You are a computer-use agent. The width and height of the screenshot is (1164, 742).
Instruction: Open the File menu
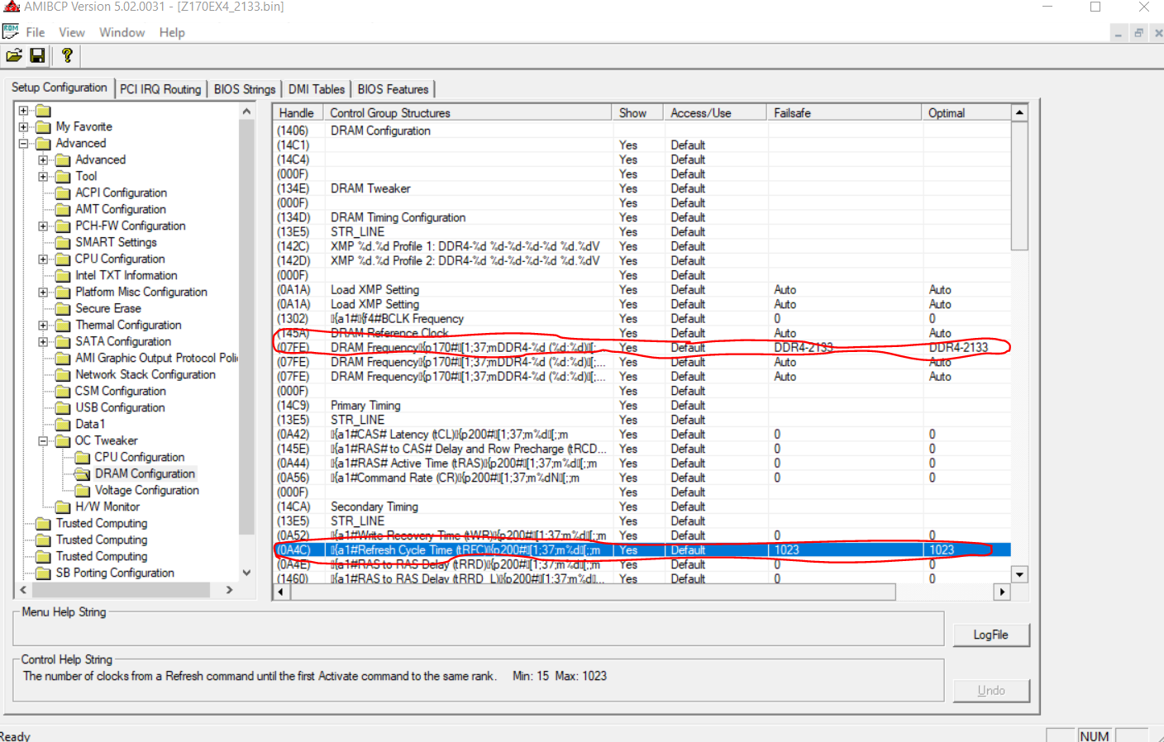[x=36, y=33]
